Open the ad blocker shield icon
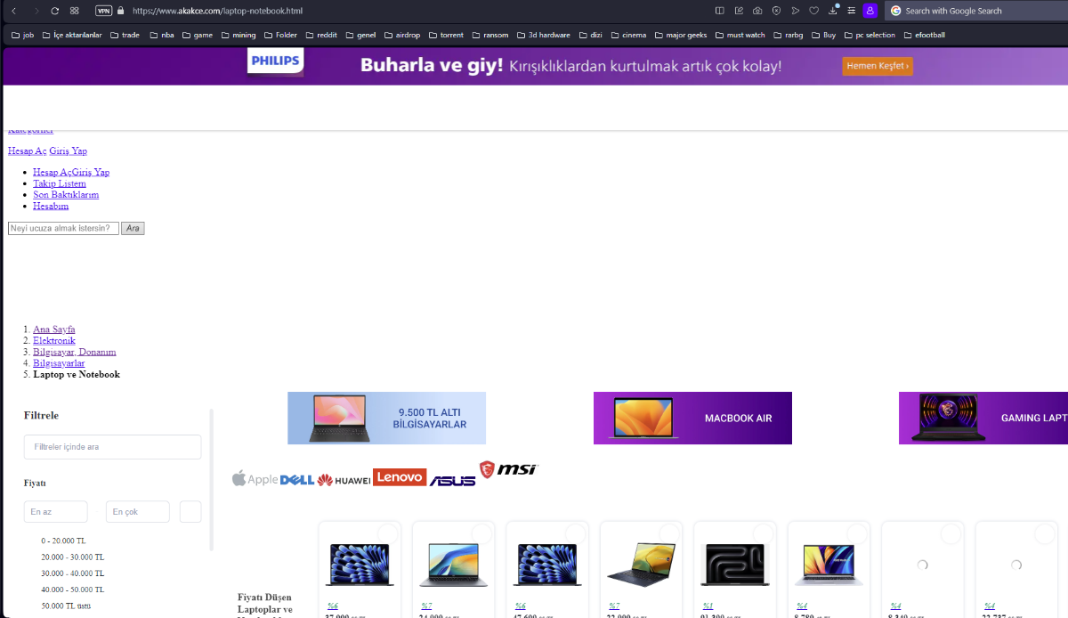1068x618 pixels. point(776,11)
